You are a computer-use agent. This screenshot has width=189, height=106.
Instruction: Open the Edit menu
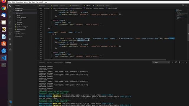click(13, 2)
